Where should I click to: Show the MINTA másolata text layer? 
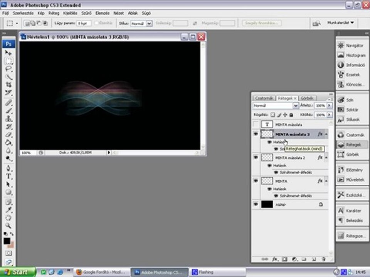[256, 124]
